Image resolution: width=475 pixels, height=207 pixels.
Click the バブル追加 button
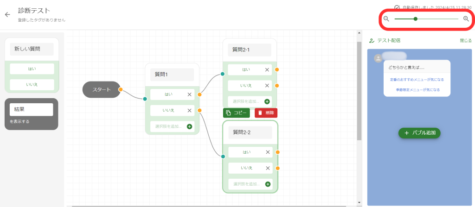(419, 133)
